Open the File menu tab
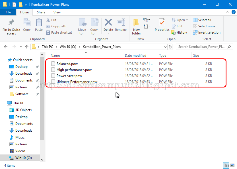237x169 pixels. [x=8, y=12]
